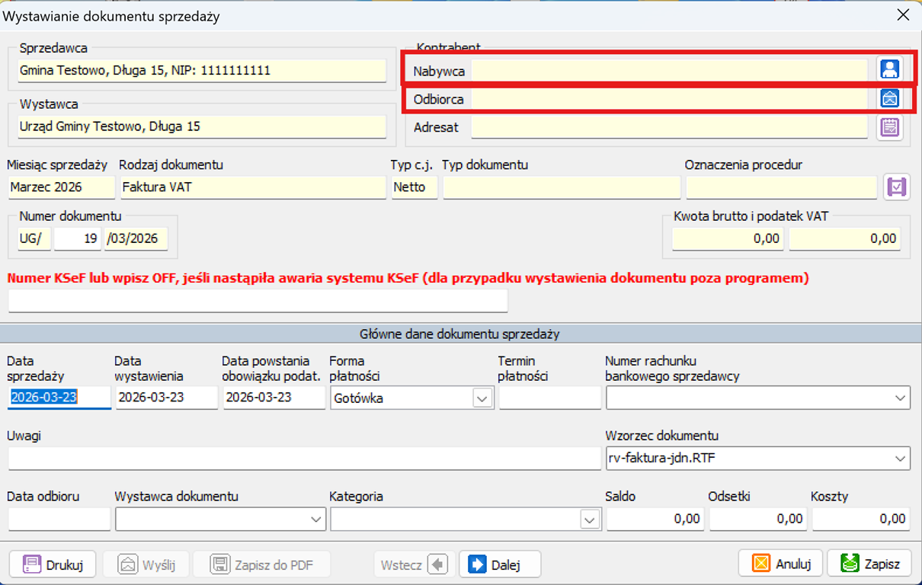
Task: Click the Nabywca text field
Action: pyautogui.click(x=669, y=71)
